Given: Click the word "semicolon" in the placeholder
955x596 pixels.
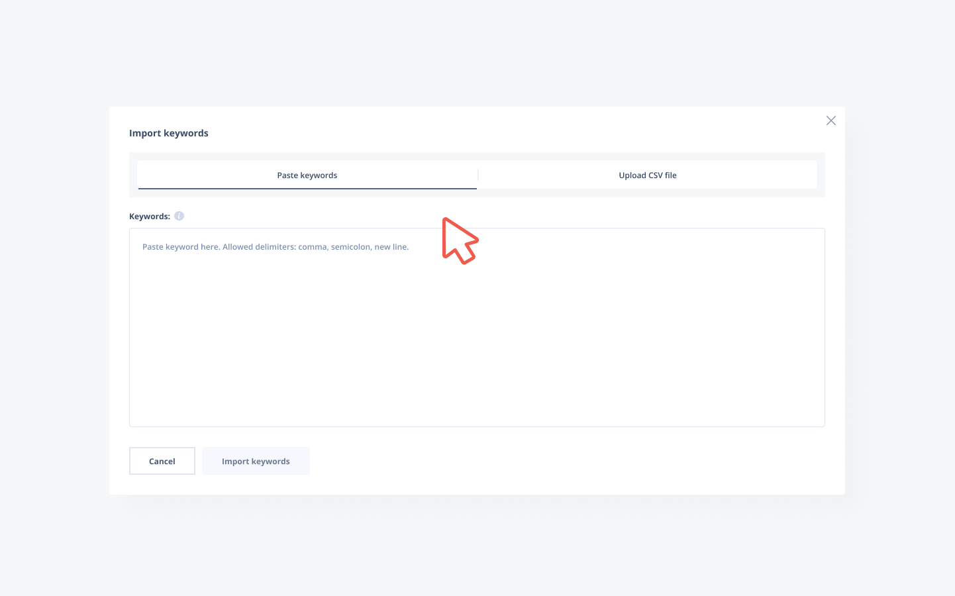Looking at the screenshot, I should point(350,247).
